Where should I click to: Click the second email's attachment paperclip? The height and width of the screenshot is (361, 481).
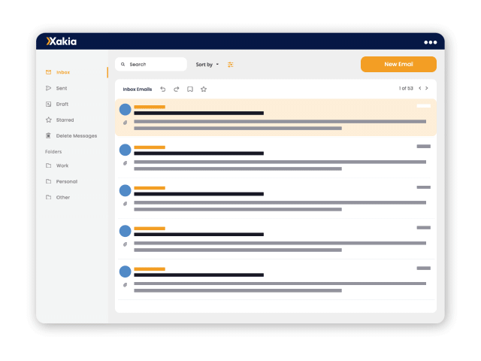coord(126,163)
